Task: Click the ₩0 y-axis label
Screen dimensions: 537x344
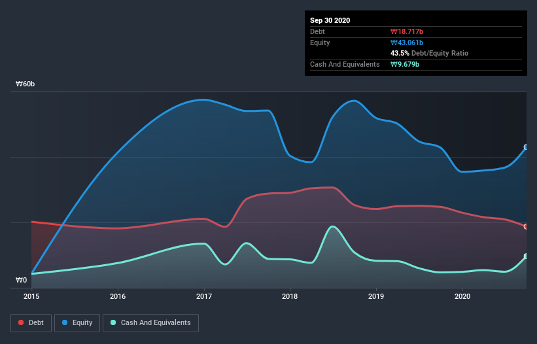Action: 21,281
